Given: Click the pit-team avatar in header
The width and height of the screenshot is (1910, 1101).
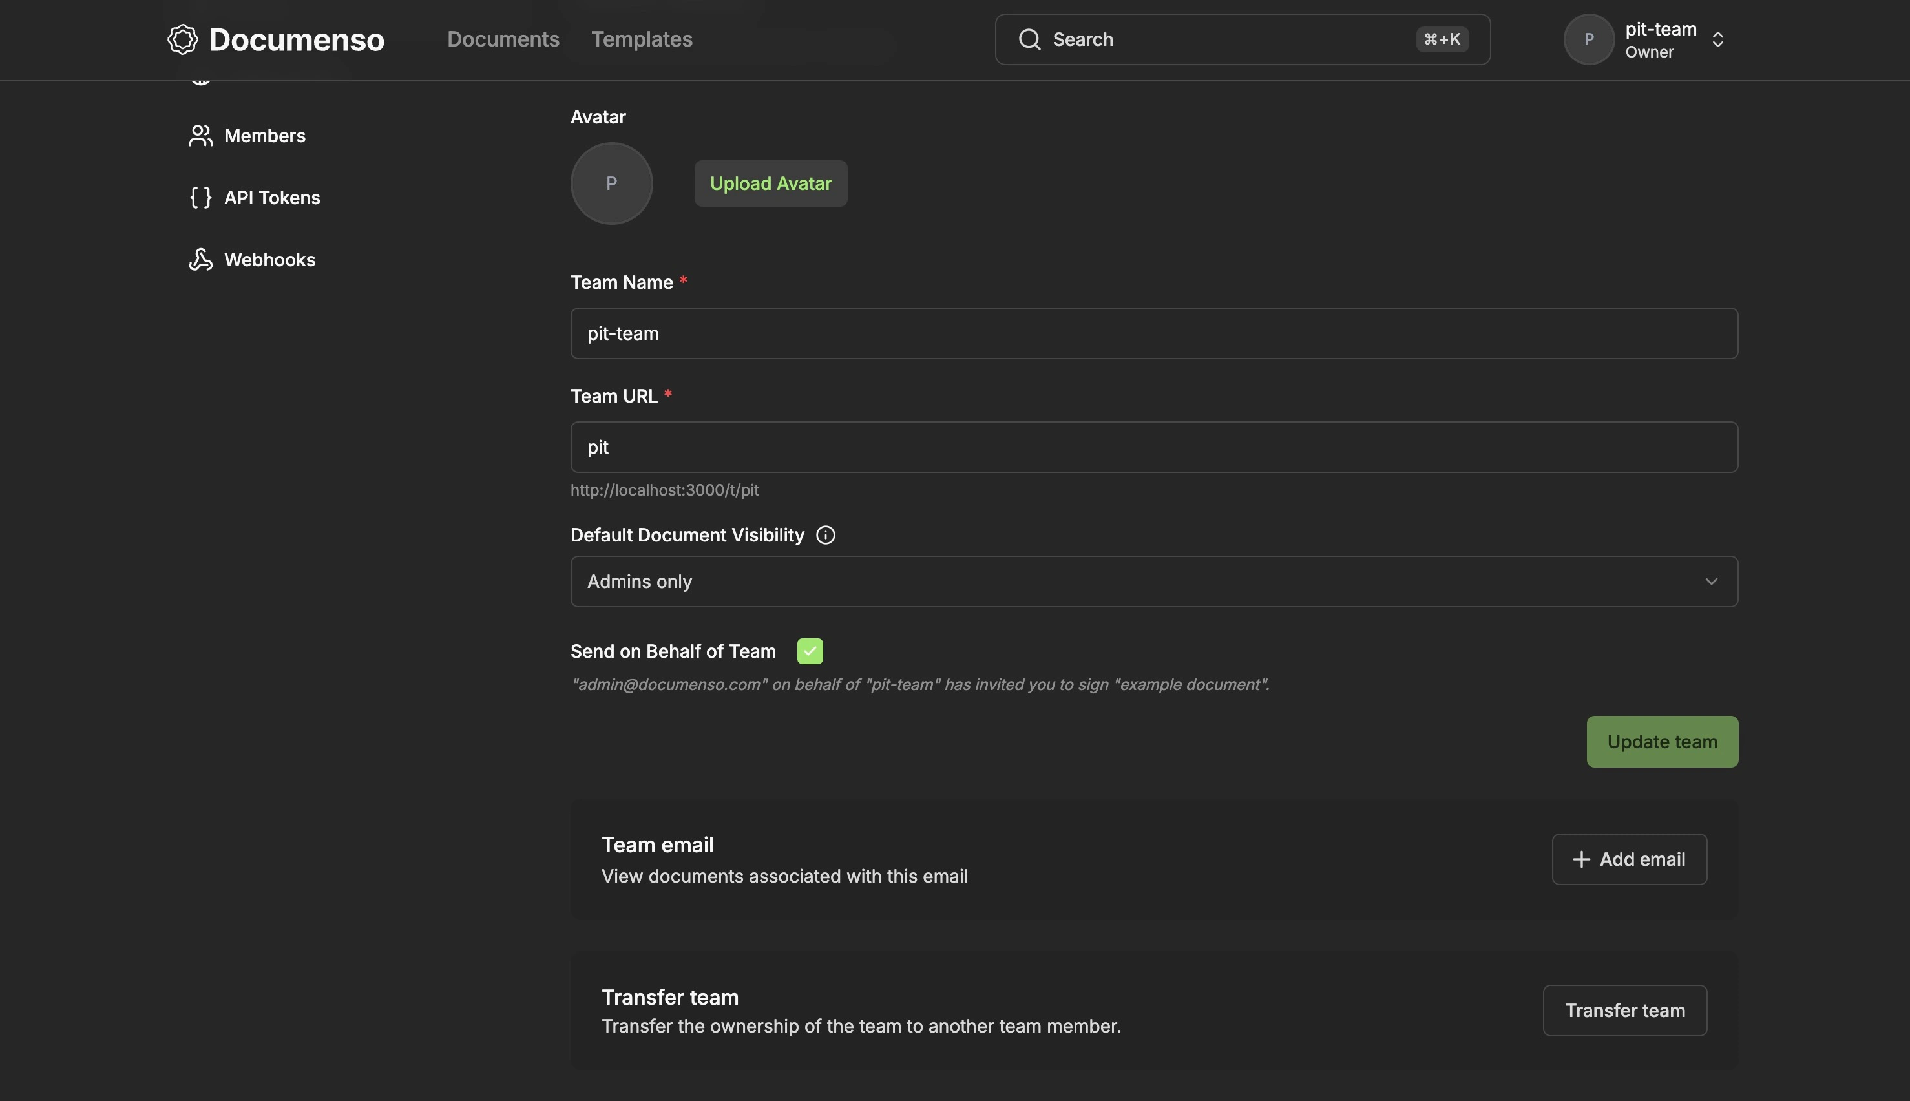Looking at the screenshot, I should click(x=1589, y=39).
